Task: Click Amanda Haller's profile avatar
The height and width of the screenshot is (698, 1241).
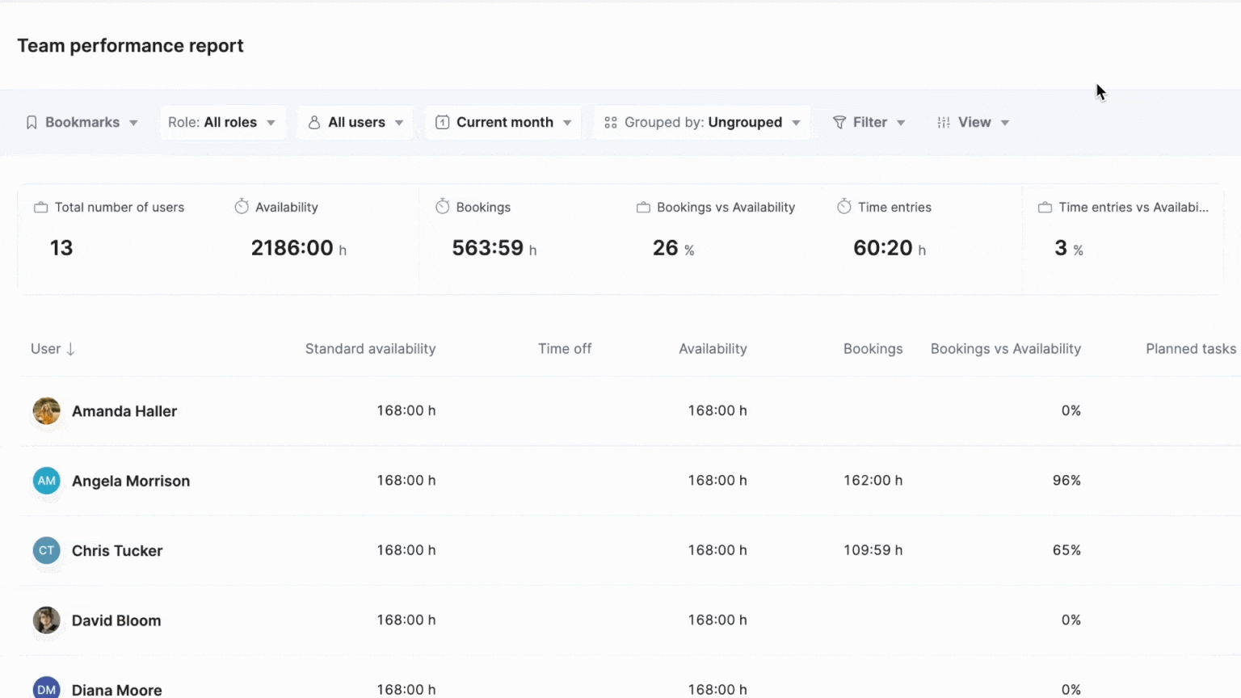Action: point(46,410)
